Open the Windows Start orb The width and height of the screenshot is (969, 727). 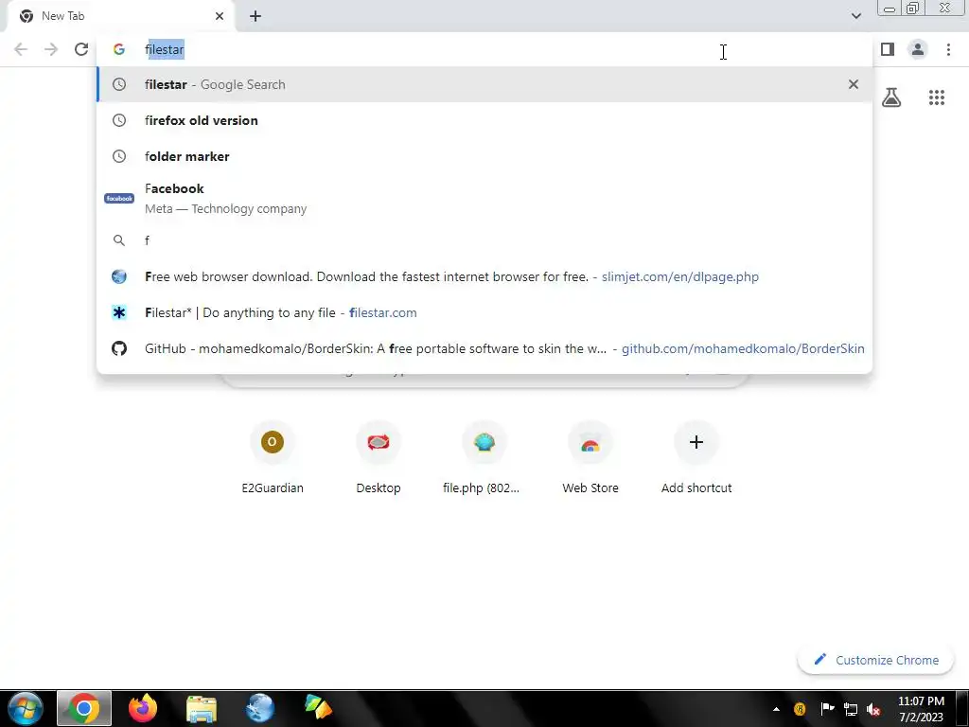(26, 708)
